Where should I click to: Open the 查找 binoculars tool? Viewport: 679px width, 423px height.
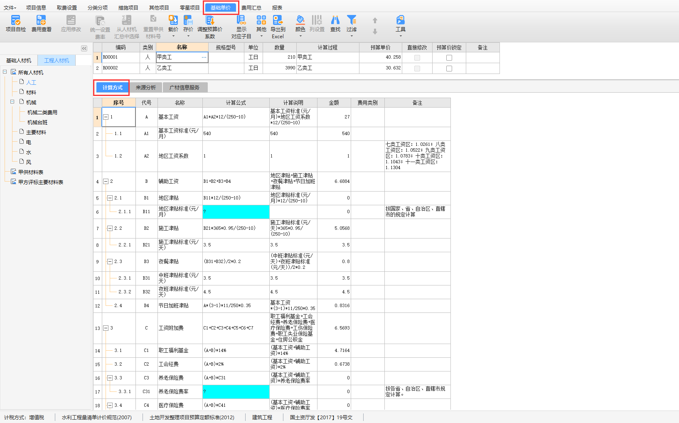tap(335, 20)
